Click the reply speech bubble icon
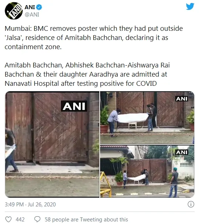199x224 pixels. tap(37, 219)
